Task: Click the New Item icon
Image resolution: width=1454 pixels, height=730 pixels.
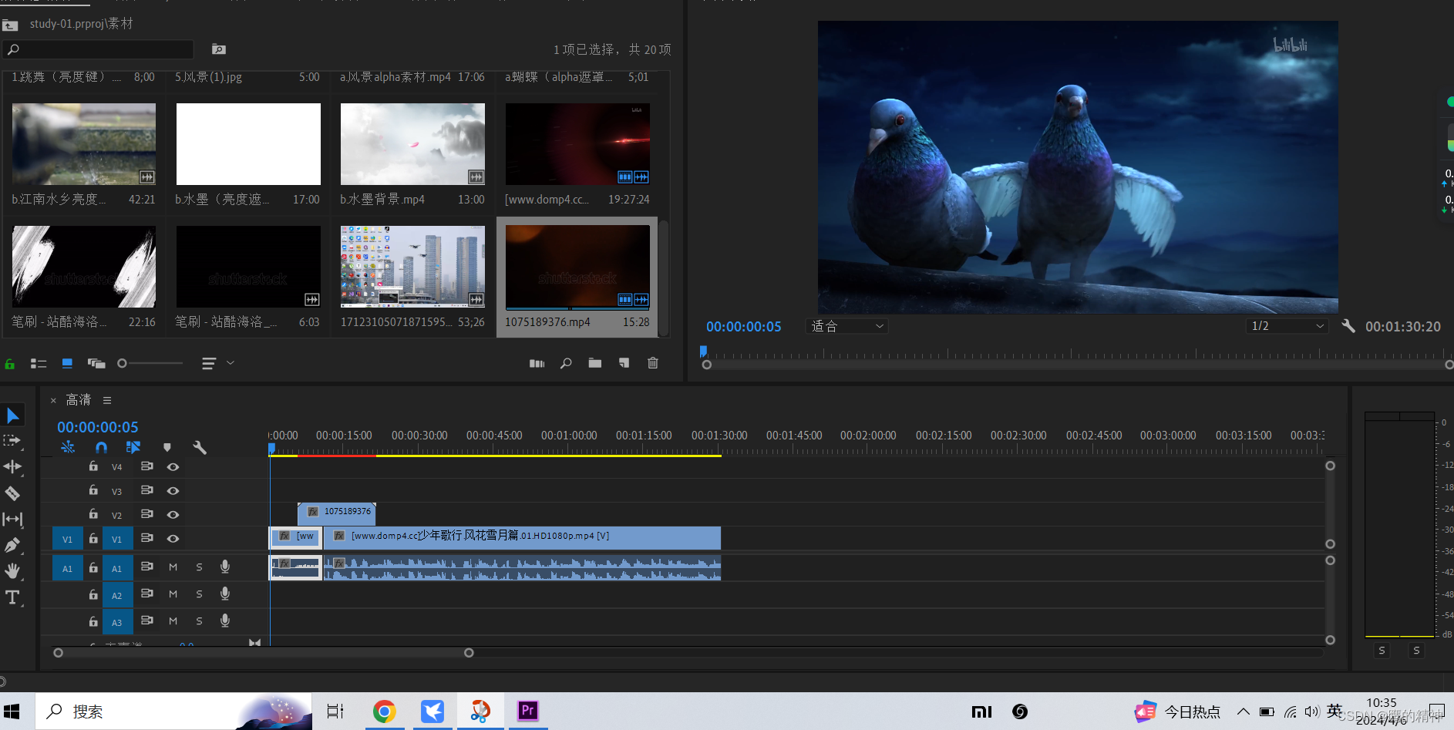Action: 624,363
